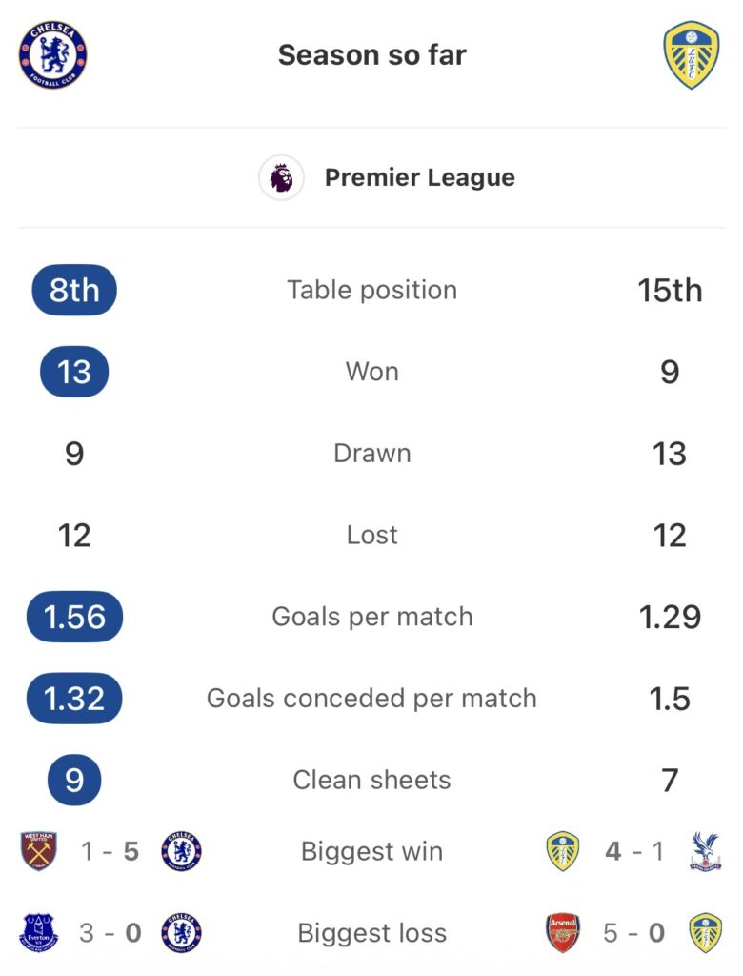Open the Premier League competition label
This screenshot has width=743, height=976.
click(x=419, y=177)
